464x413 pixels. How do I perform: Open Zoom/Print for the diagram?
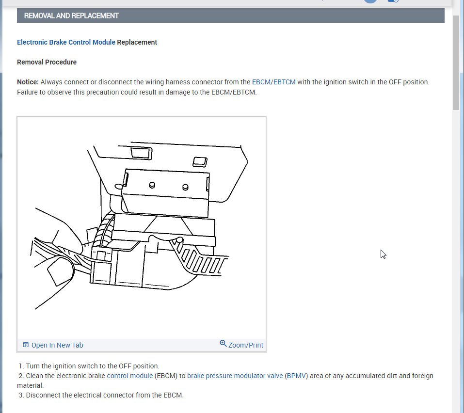point(245,345)
